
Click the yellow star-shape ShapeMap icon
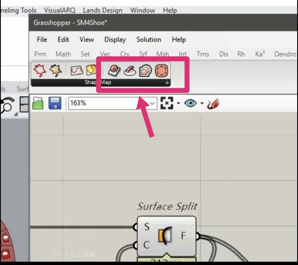click(x=56, y=71)
